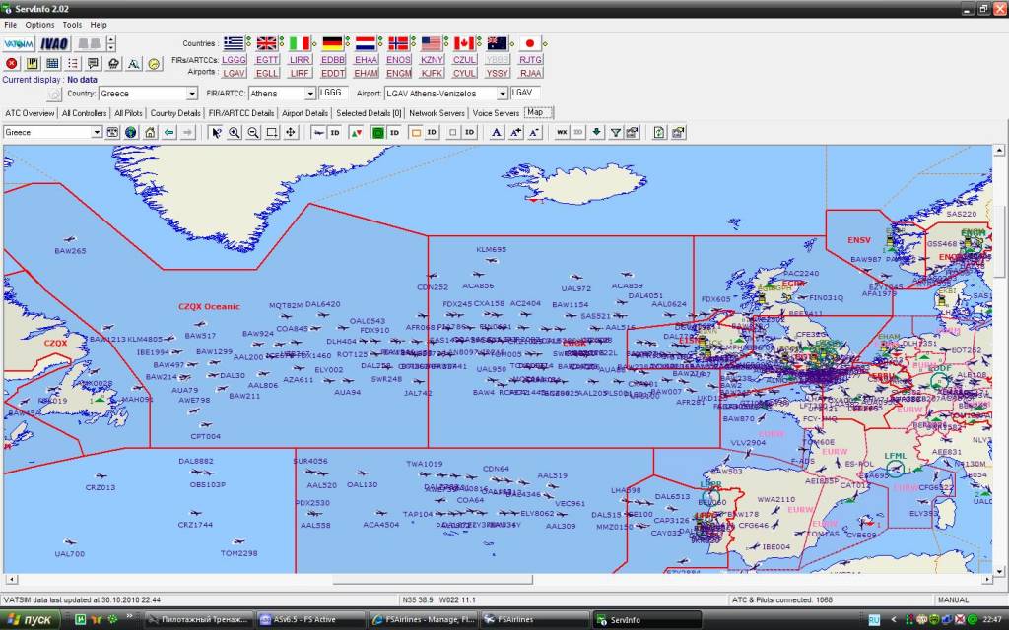
Task: Open the map filter funnel icon
Action: coord(615,132)
